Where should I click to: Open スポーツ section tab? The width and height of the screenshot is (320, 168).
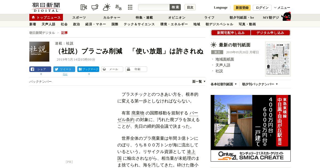79,18
